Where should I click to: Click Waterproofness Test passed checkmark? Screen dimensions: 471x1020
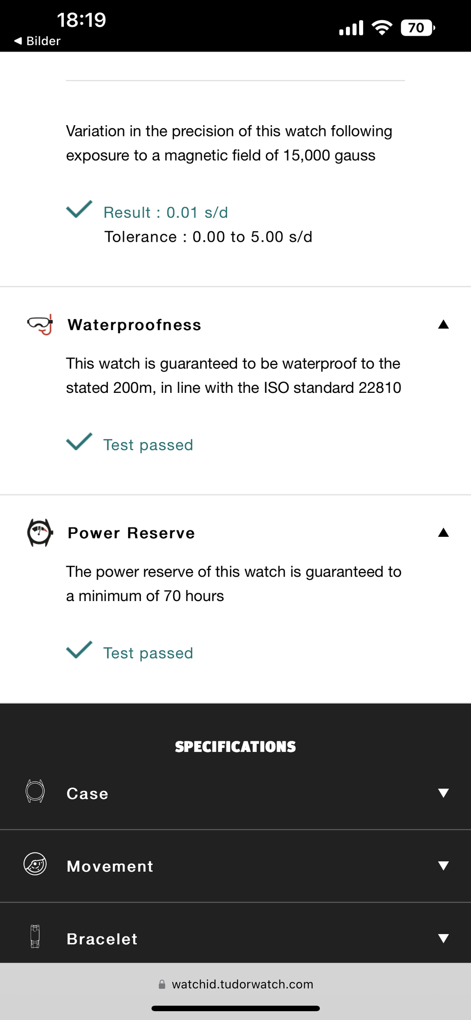(x=79, y=441)
